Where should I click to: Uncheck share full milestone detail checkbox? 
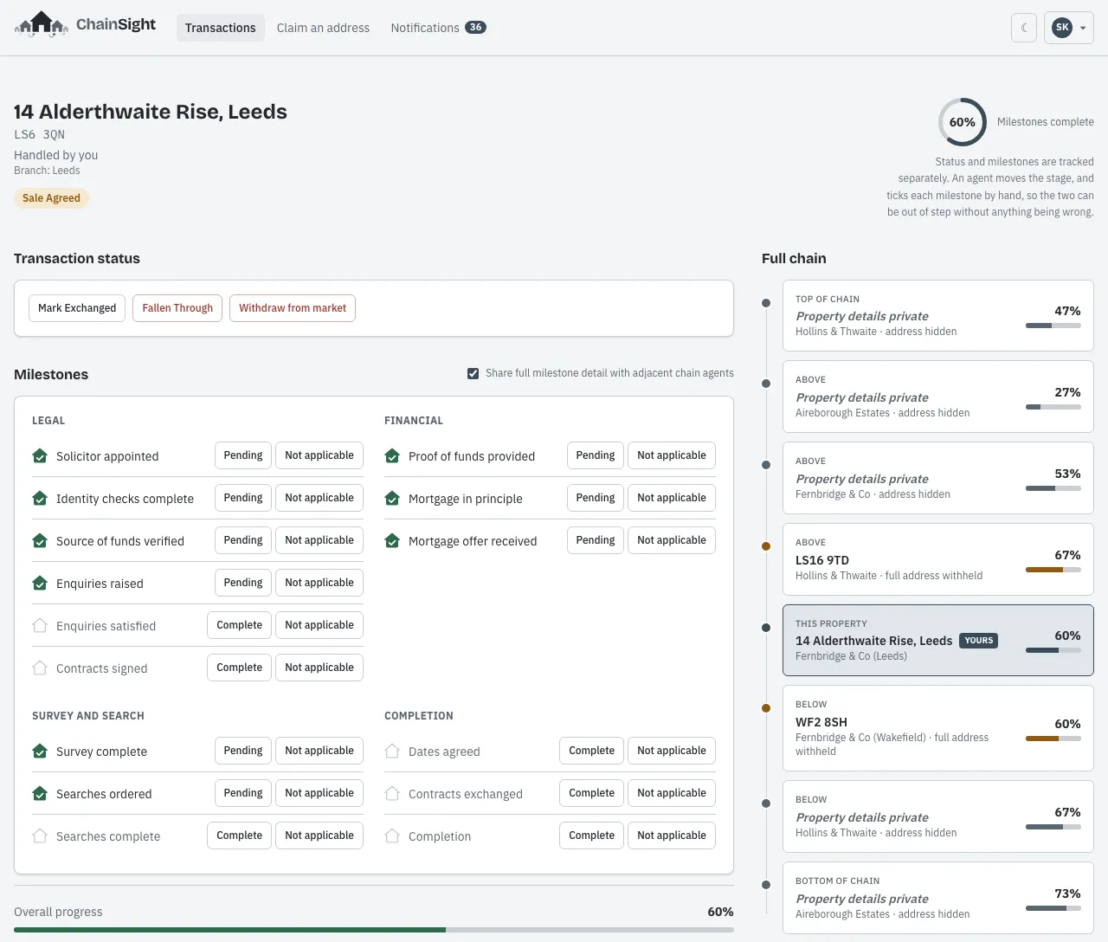click(473, 373)
